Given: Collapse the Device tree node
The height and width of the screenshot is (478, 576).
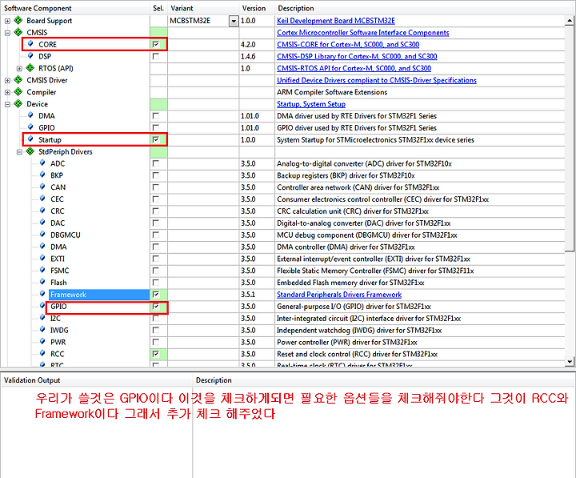Looking at the screenshot, I should 7,104.
